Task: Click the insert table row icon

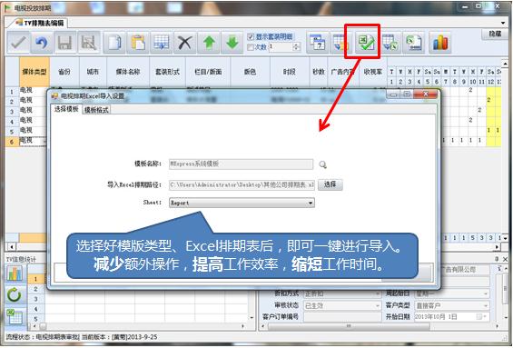Action: (162, 43)
